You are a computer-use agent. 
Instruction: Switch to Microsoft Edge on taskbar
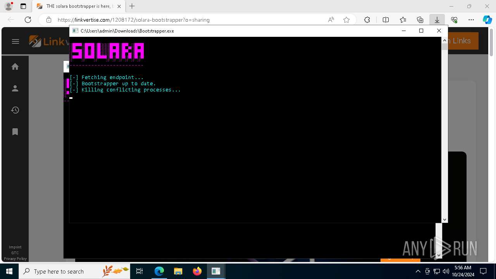(x=159, y=271)
